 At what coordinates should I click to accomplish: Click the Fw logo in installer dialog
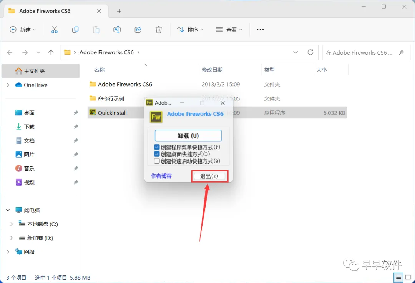click(x=156, y=117)
